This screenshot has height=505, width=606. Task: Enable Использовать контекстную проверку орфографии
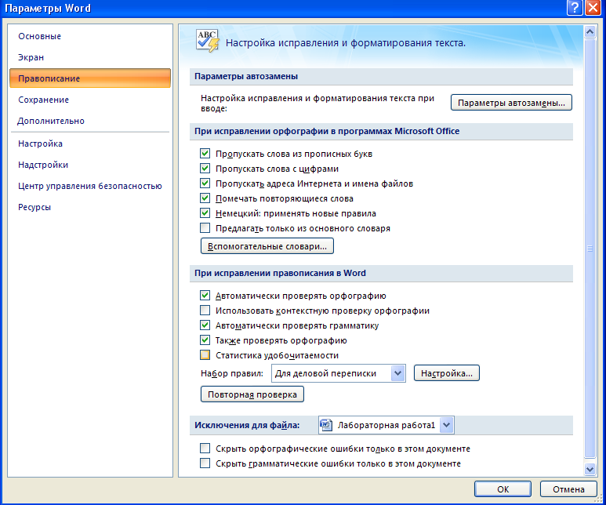[x=205, y=311]
